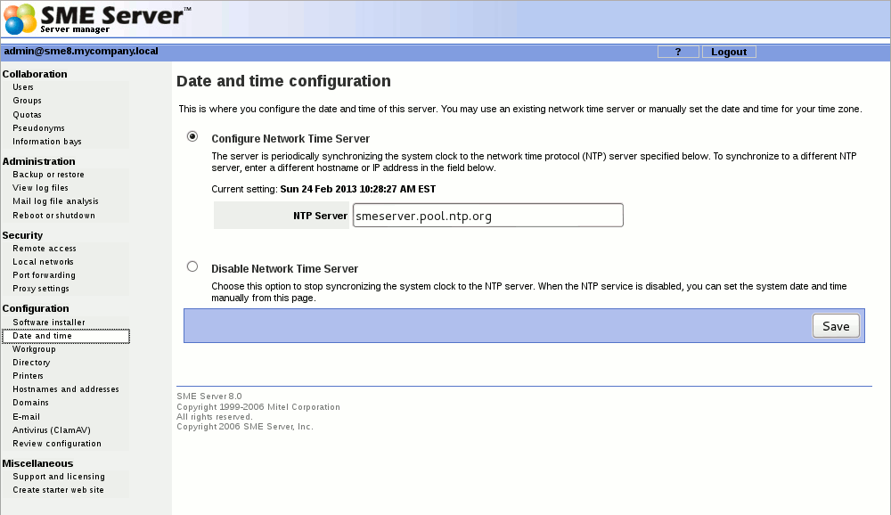Focus the NTP Server input field

tap(488, 216)
